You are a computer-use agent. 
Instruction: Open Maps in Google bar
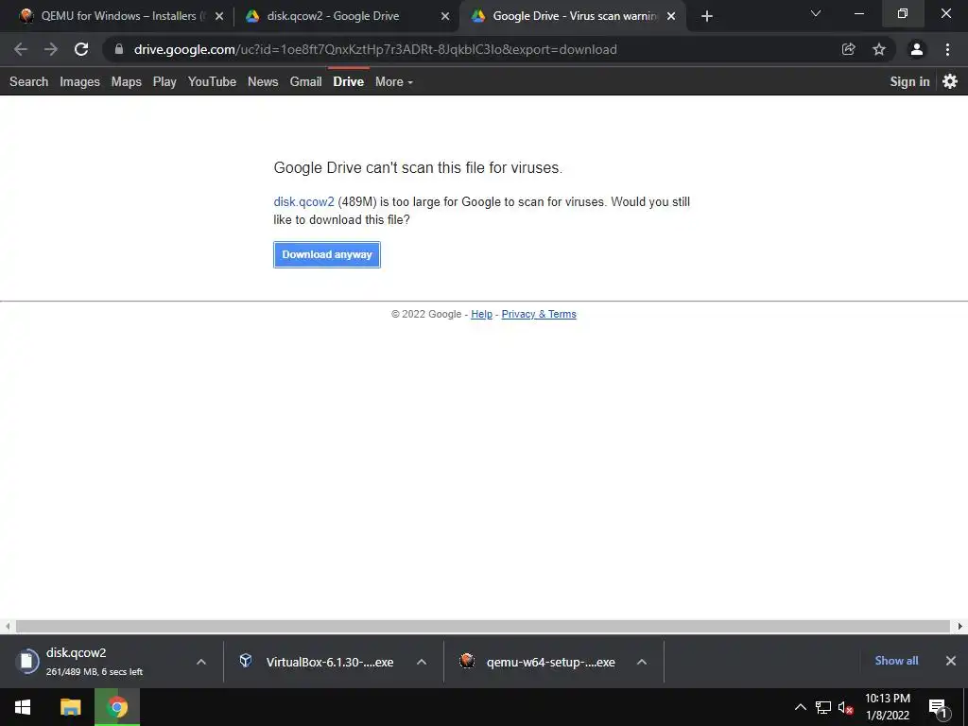coord(127,81)
